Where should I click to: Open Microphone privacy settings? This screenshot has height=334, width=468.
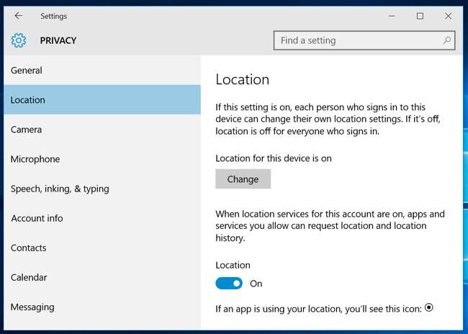(35, 159)
